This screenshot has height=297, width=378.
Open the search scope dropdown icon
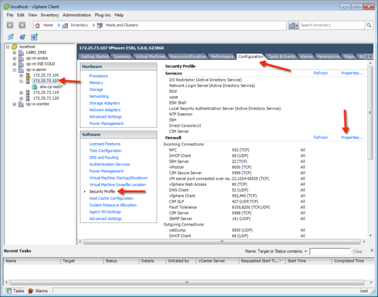click(x=293, y=25)
